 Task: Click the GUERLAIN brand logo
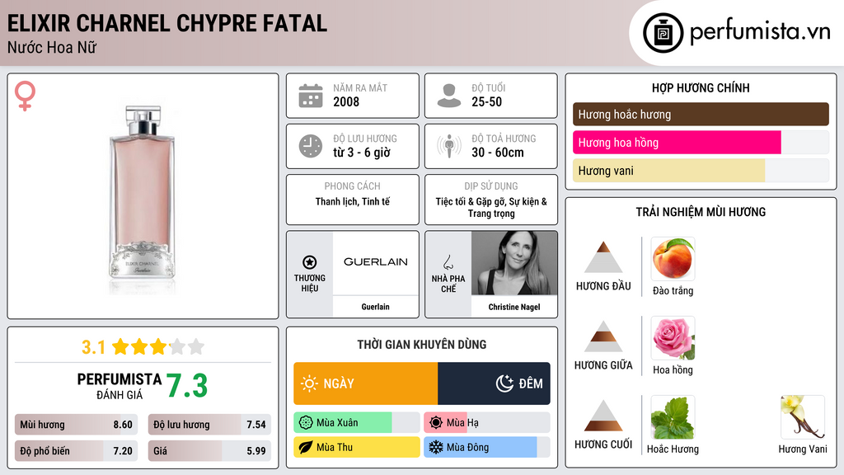pyautogui.click(x=376, y=261)
